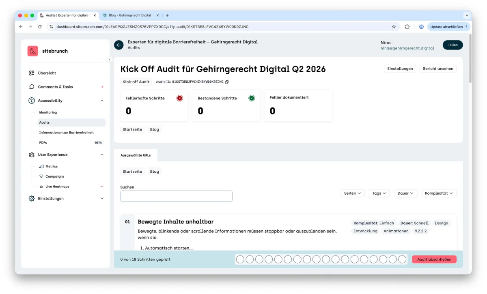Click Blog chip below Ausgewählte URLs

[x=154, y=172]
